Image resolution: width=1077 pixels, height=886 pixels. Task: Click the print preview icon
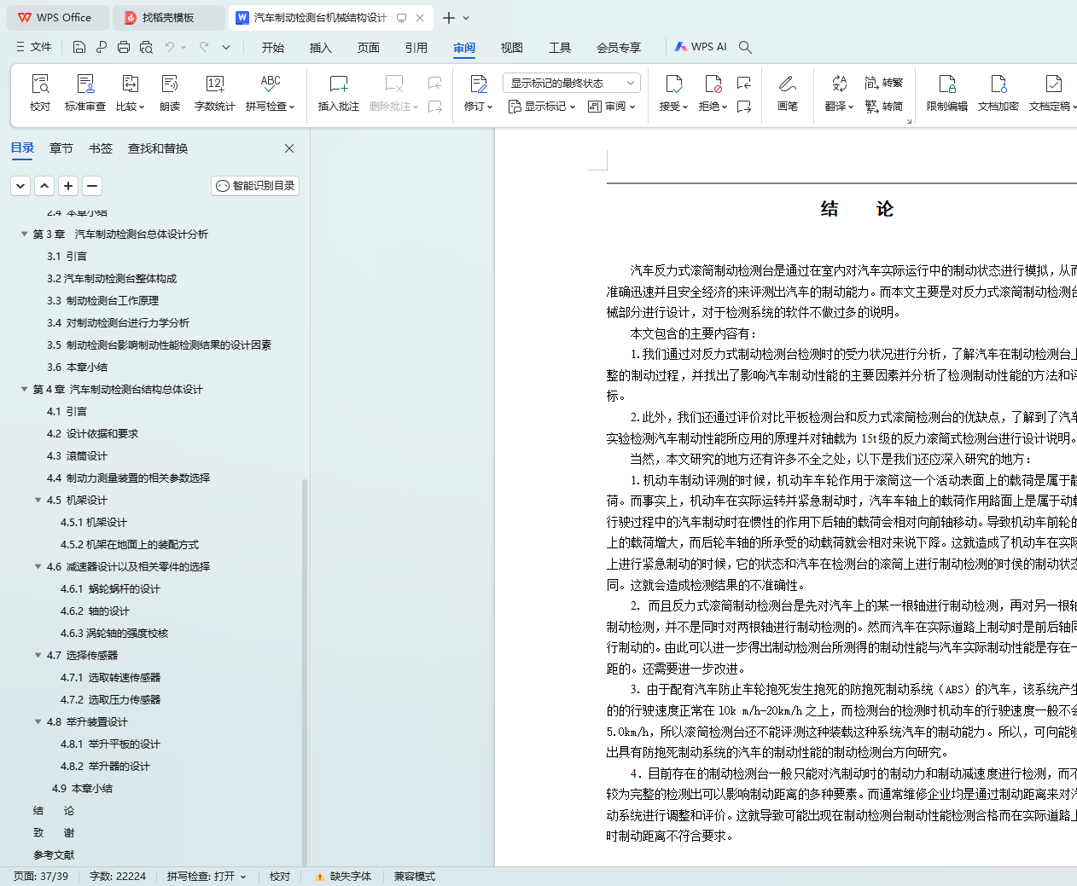[x=146, y=47]
